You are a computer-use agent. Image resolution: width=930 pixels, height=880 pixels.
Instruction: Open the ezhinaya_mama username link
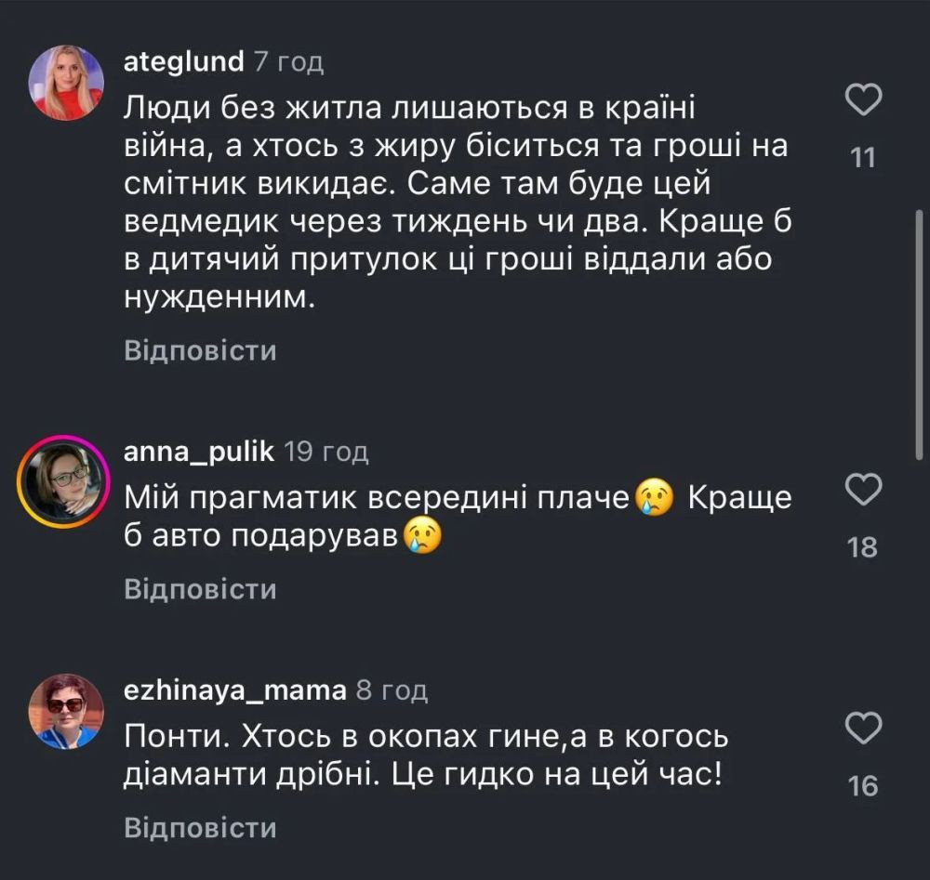pos(234,690)
